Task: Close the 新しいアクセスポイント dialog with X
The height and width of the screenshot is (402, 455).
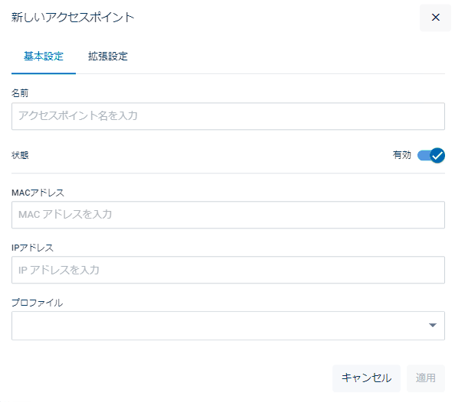Action: click(x=435, y=18)
